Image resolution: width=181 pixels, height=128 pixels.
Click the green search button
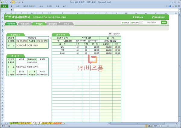pyautogui.click(x=164, y=23)
